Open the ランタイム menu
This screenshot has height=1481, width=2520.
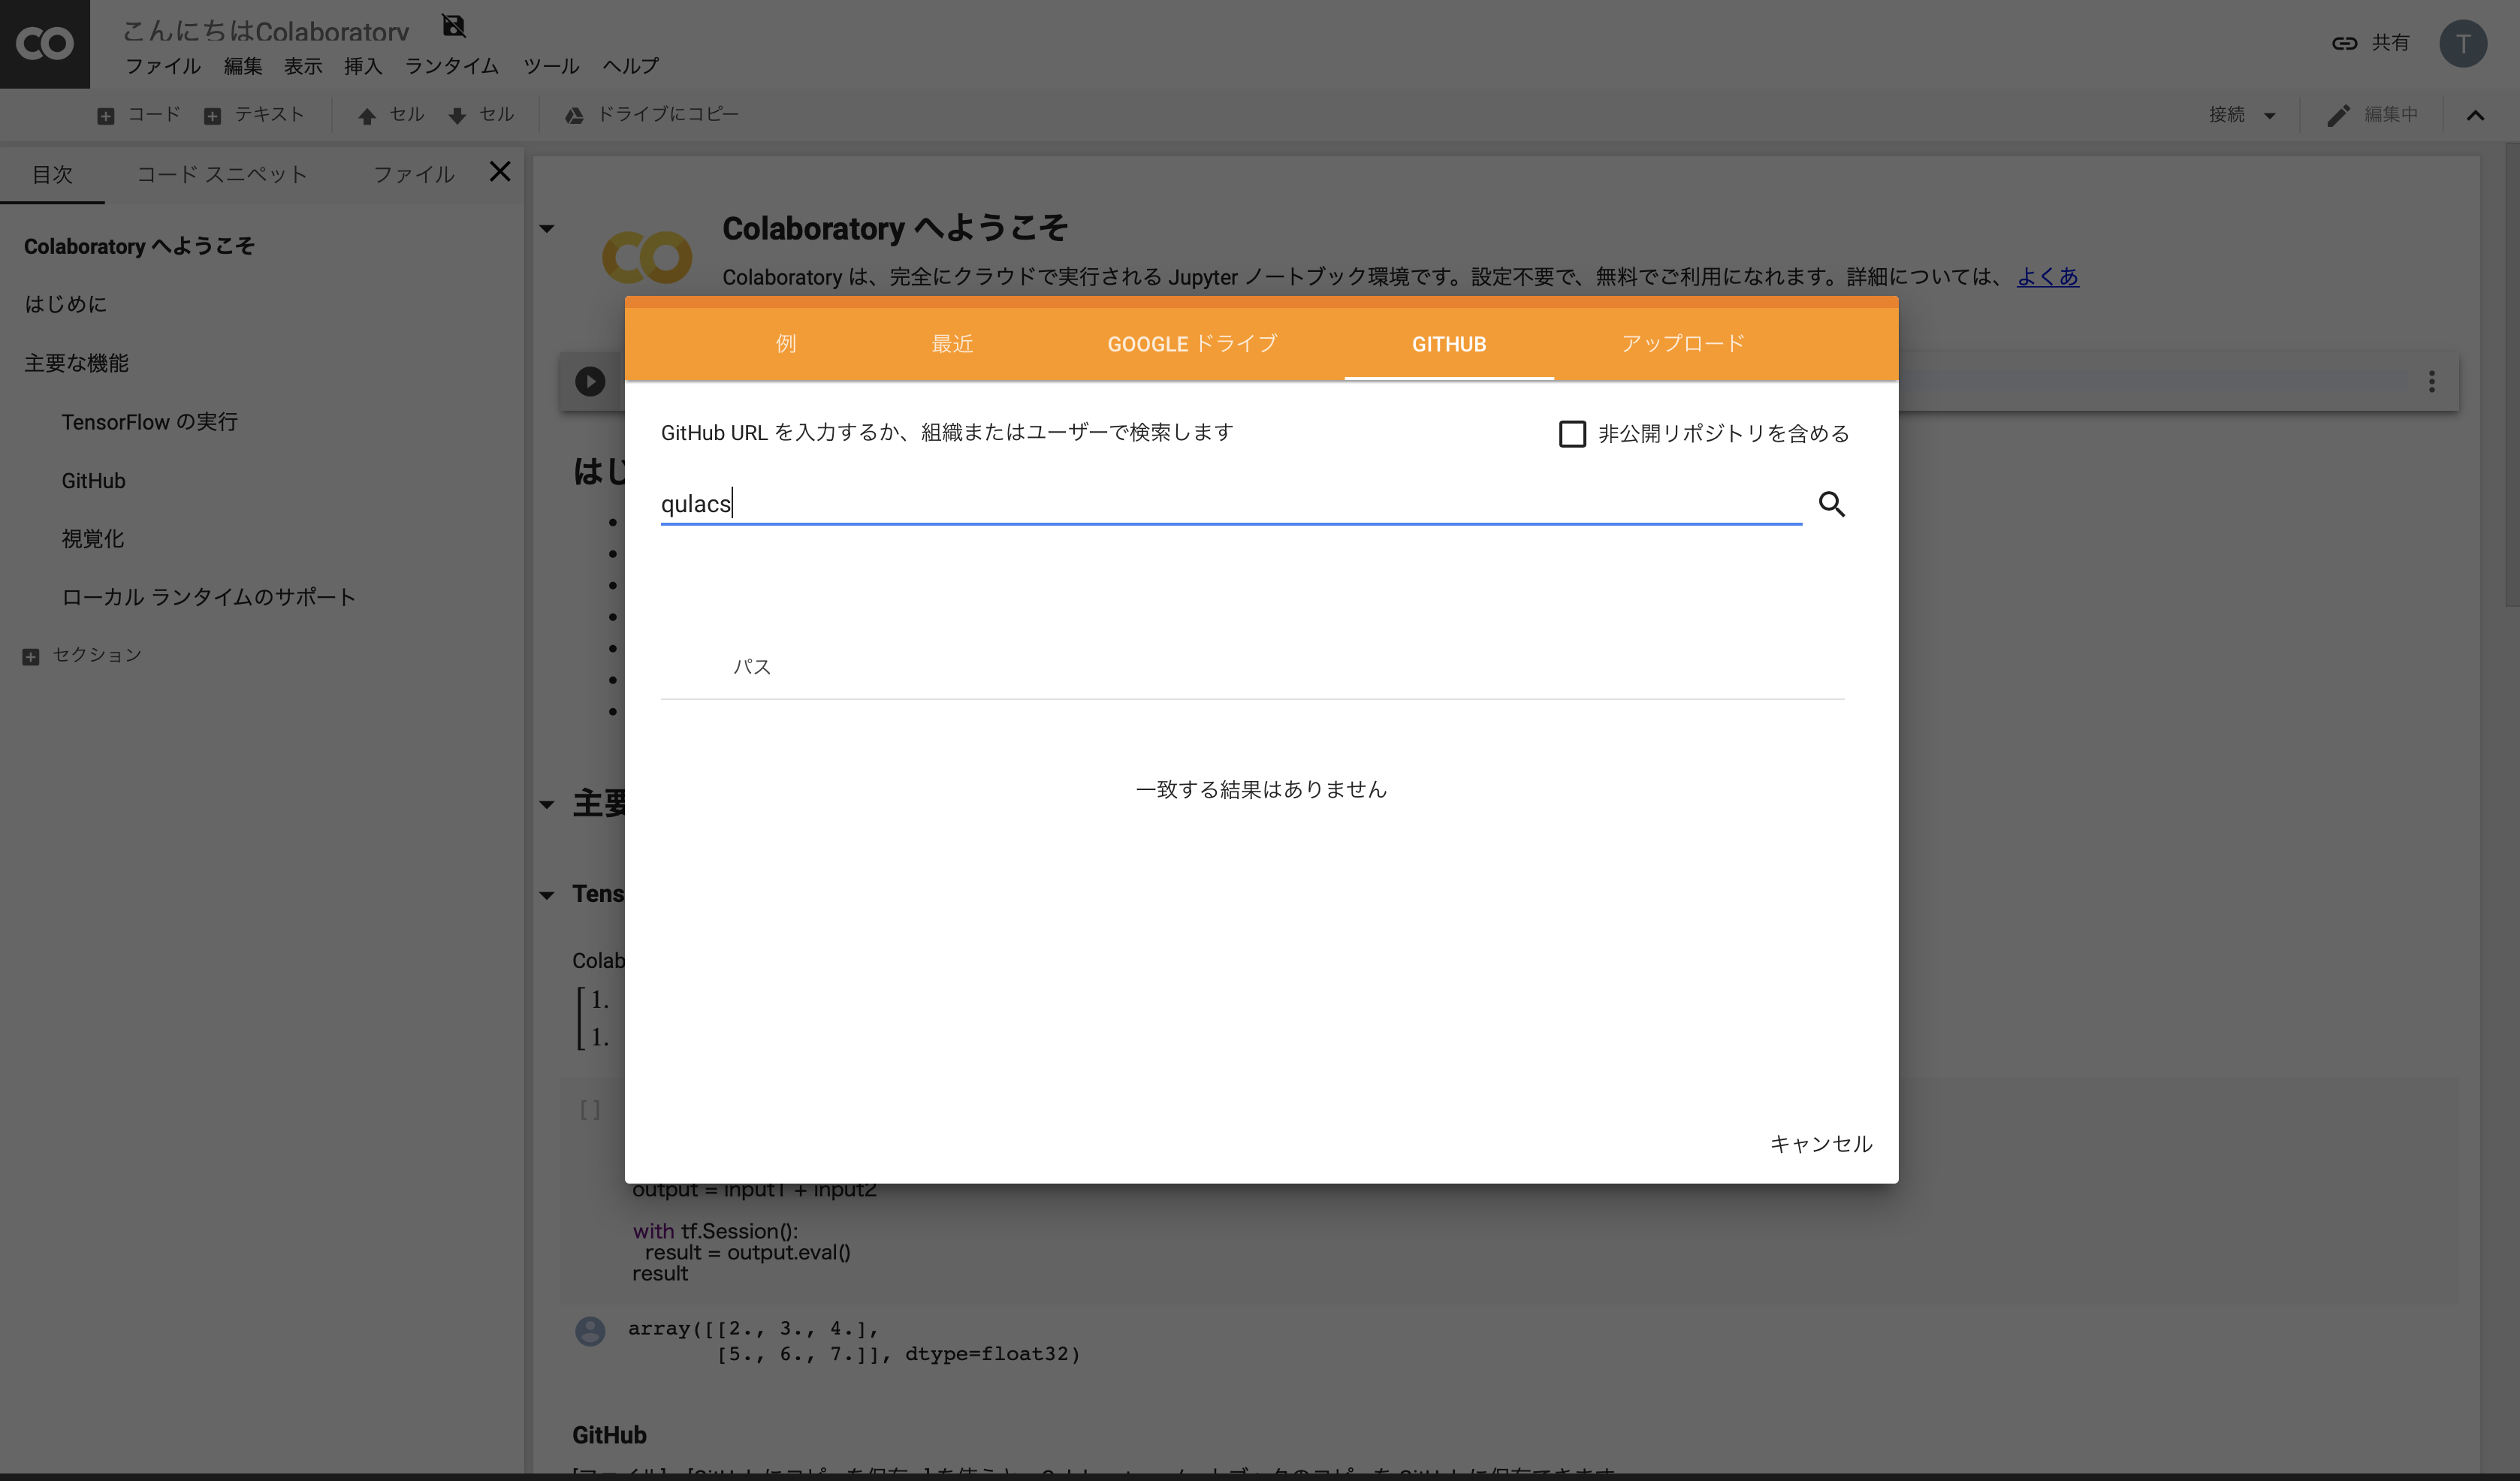coord(451,66)
